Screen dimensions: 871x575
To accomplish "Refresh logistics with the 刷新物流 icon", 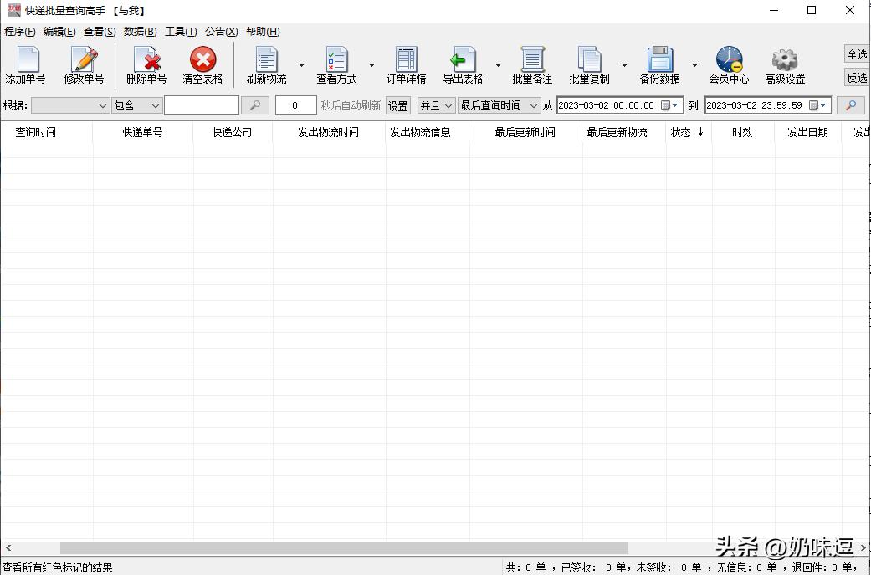I will [x=266, y=64].
